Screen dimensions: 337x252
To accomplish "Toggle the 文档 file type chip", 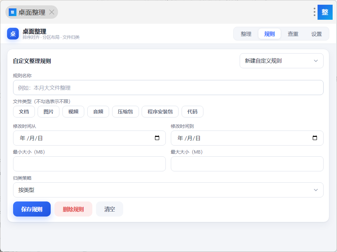I will click(x=24, y=112).
